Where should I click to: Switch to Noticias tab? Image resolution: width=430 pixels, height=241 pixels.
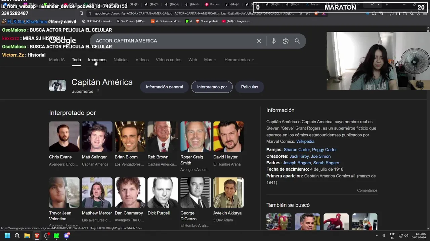(x=121, y=60)
